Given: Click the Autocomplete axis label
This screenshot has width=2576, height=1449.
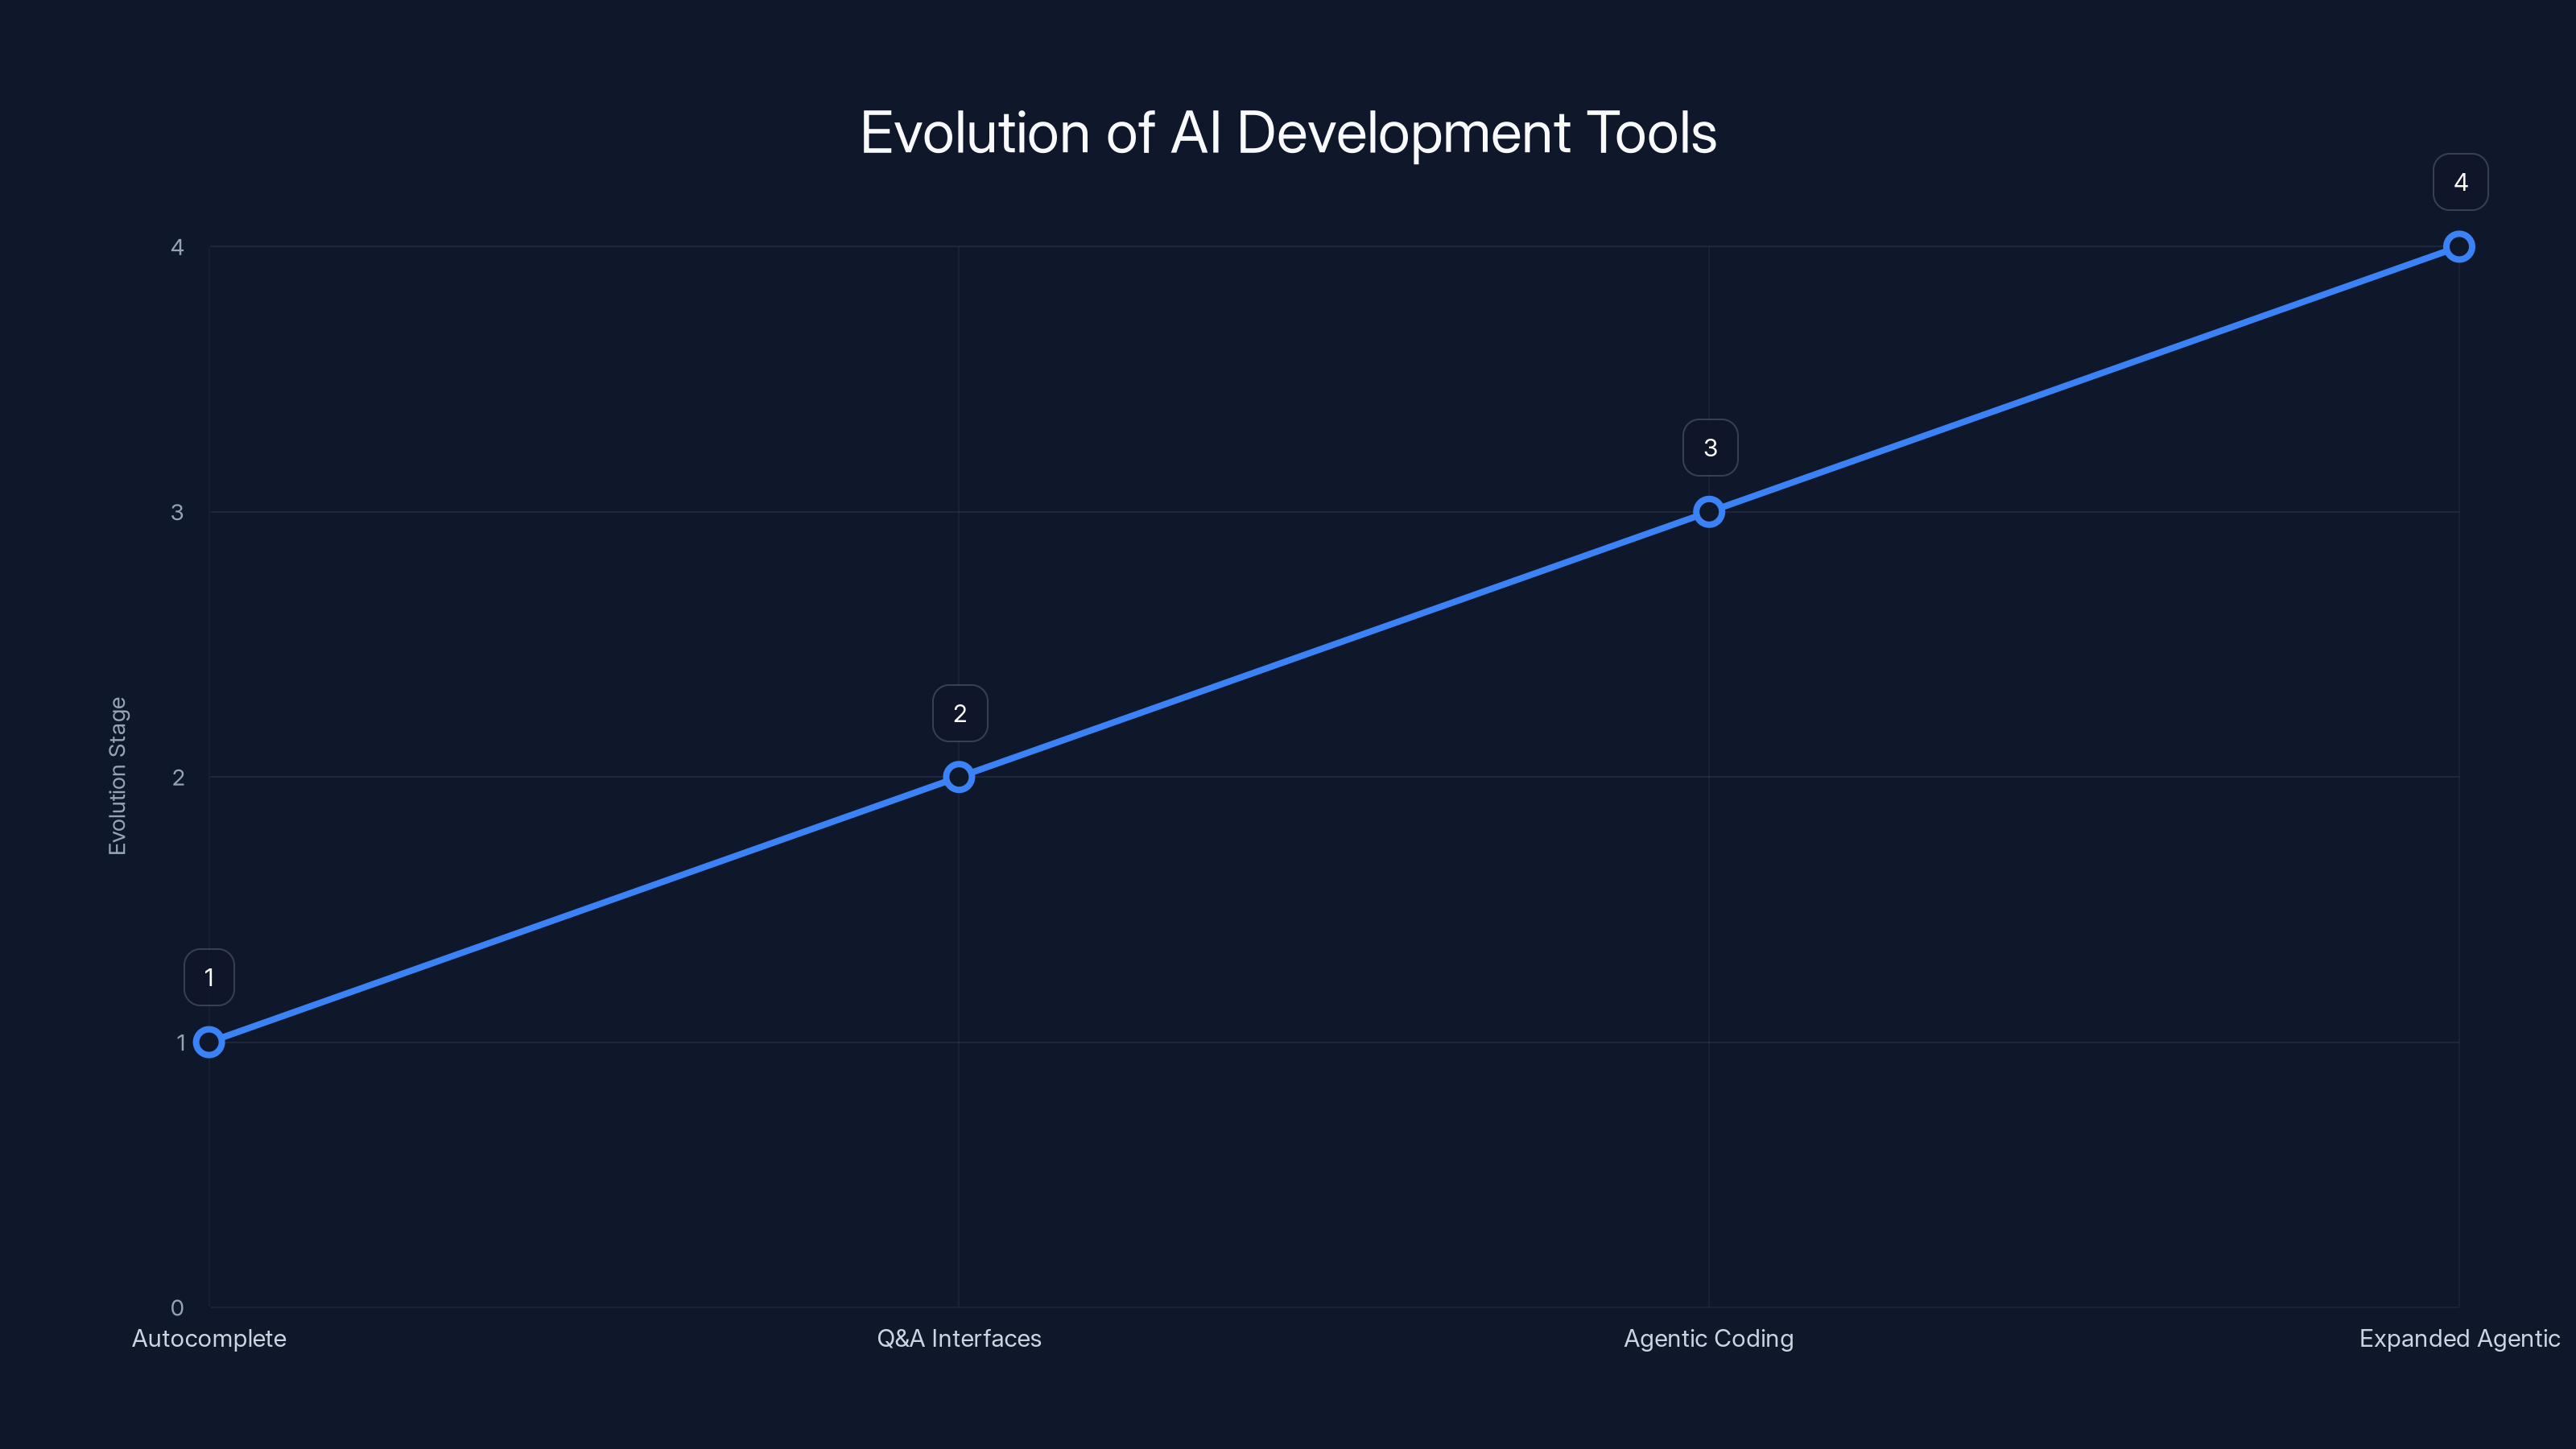Looking at the screenshot, I should click(x=208, y=1338).
